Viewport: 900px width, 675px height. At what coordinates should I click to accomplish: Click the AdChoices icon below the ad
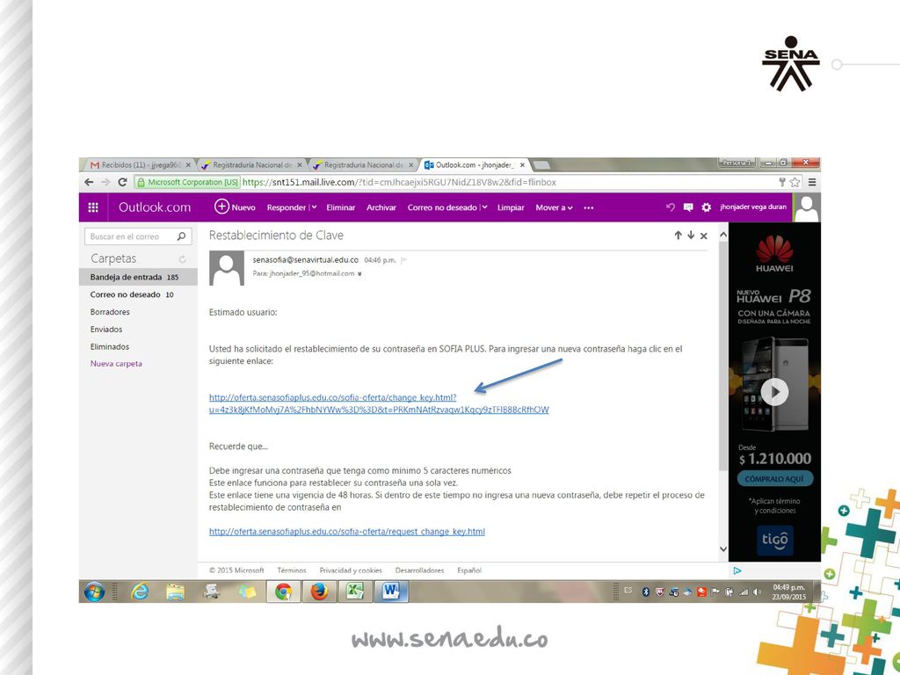click(737, 570)
